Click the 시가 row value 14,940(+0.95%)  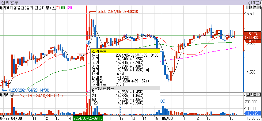(x=130, y=59)
